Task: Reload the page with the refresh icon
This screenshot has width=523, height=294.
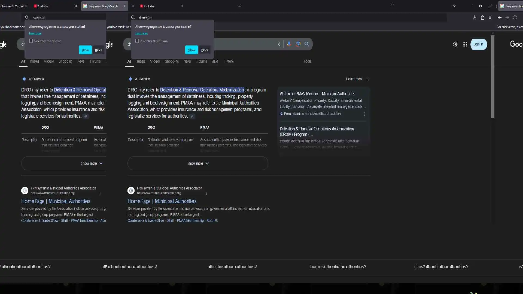Action: click(x=515, y=17)
